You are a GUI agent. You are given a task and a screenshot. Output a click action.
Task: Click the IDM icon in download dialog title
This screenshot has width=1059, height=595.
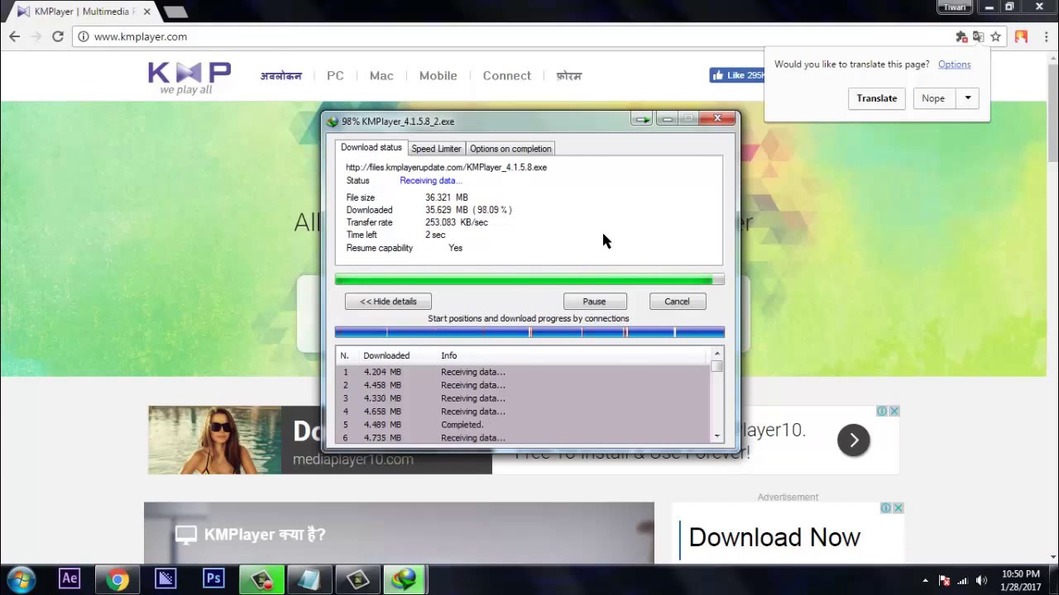333,121
